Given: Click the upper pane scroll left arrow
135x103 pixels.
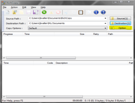Looking at the screenshot, I should pyautogui.click(x=4, y=58).
